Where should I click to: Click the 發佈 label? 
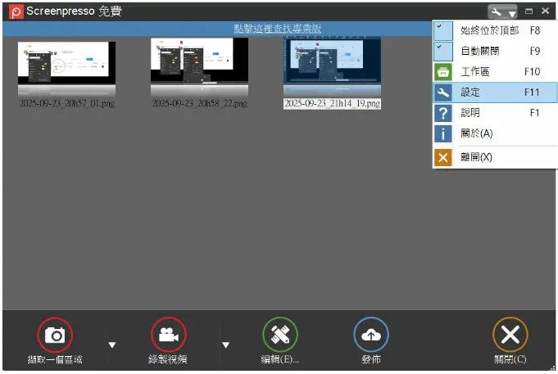pos(371,360)
